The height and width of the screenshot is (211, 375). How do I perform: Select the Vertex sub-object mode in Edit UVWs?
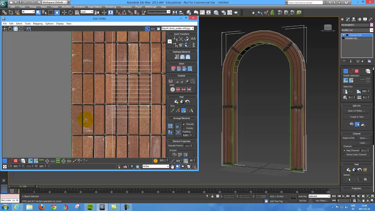[5, 161]
